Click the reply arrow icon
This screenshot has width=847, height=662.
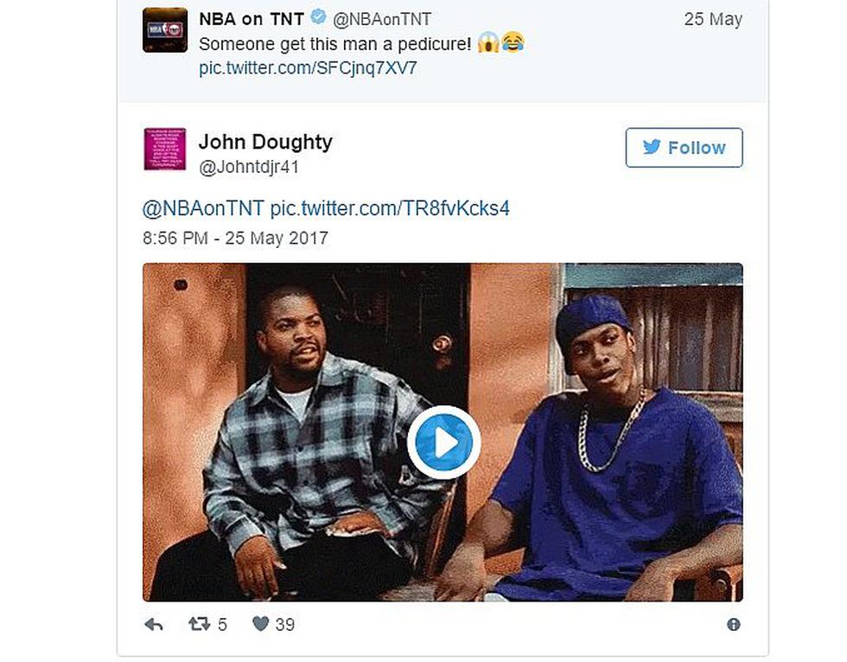(154, 625)
